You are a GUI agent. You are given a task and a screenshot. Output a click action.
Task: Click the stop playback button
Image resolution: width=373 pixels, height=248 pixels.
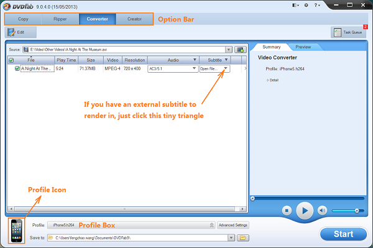287,211
